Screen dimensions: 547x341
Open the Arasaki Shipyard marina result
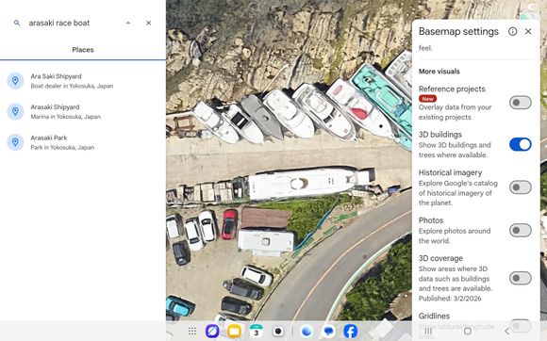point(83,111)
